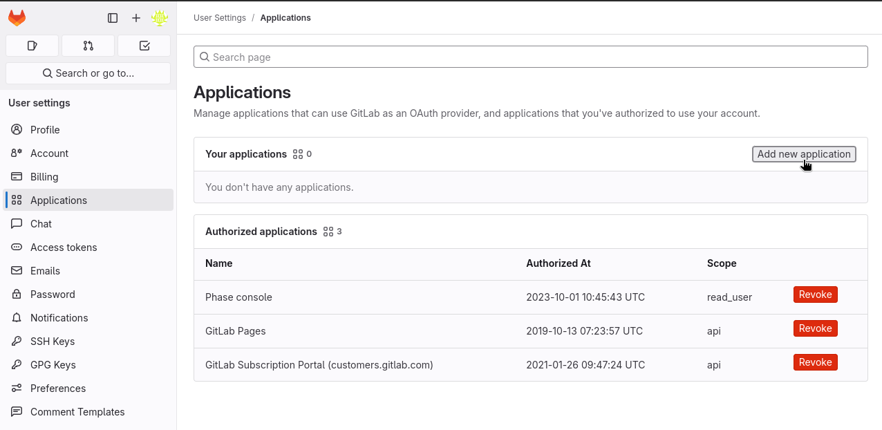Open Profile settings page
The height and width of the screenshot is (430, 882).
click(x=88, y=130)
